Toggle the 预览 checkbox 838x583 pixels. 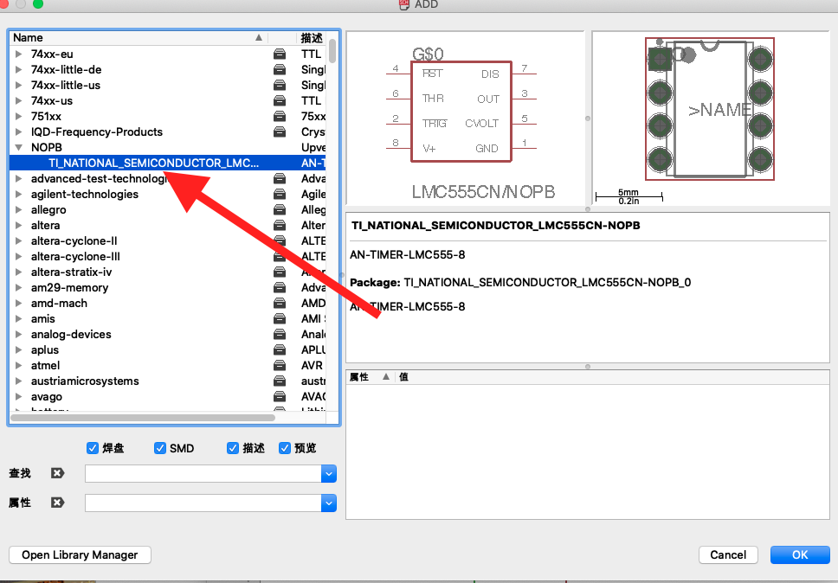point(284,448)
